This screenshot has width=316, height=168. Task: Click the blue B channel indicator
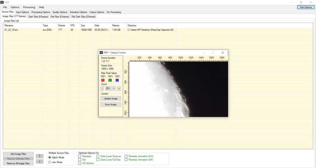click(x=117, y=80)
